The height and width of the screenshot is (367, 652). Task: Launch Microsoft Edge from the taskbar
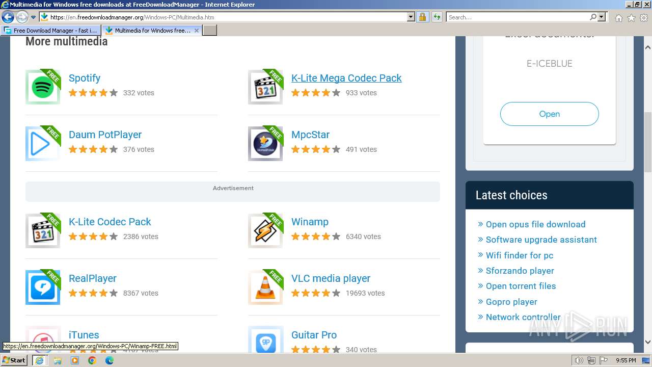pyautogui.click(x=110, y=360)
